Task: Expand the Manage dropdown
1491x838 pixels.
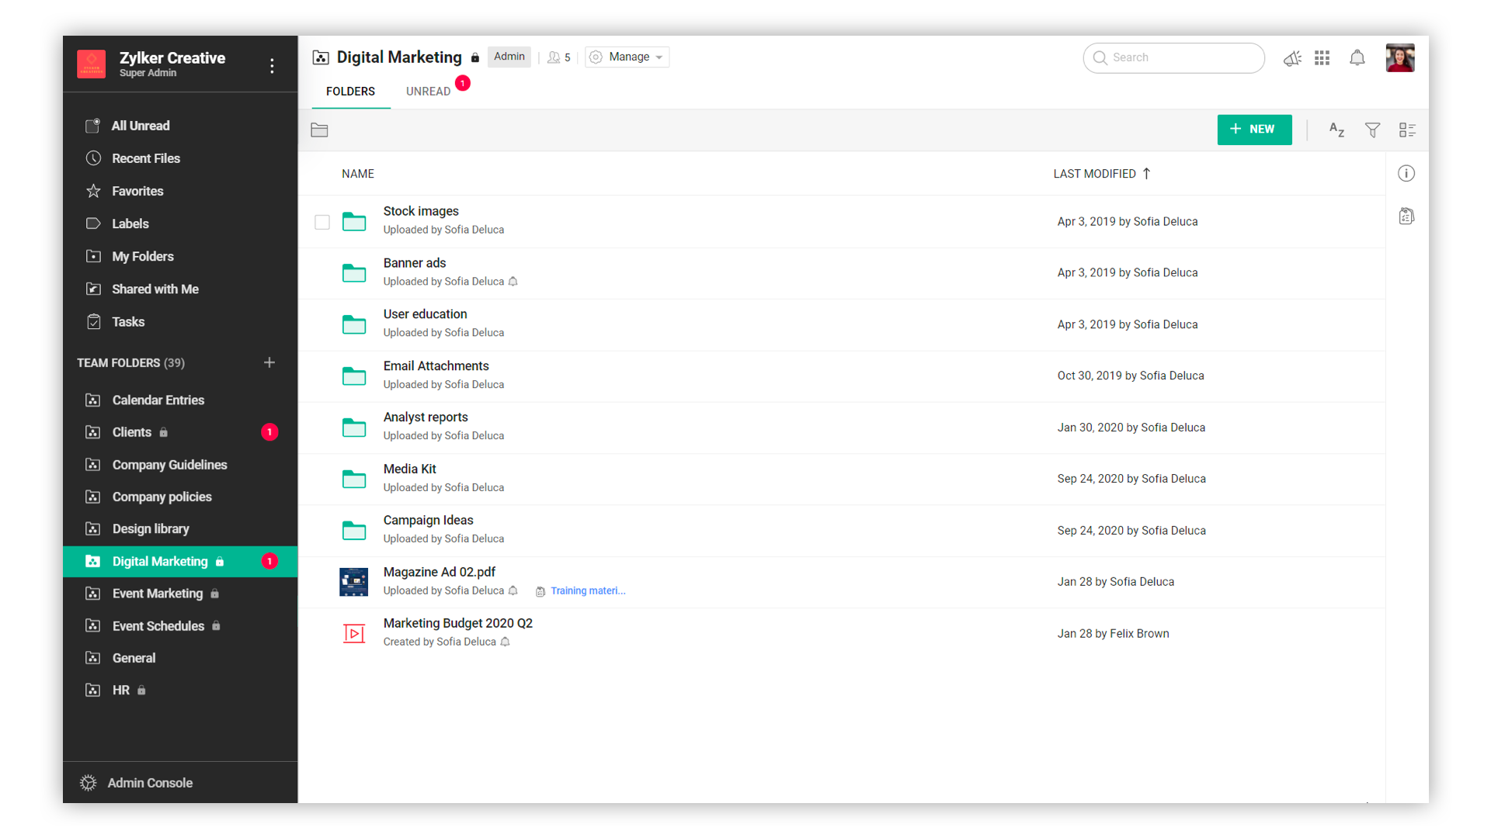Action: click(627, 57)
